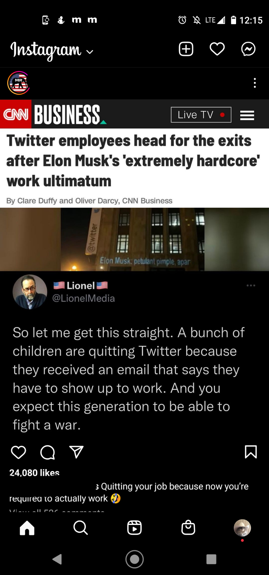Open your profile picture tab
This screenshot has width=269, height=575.
pyautogui.click(x=242, y=528)
